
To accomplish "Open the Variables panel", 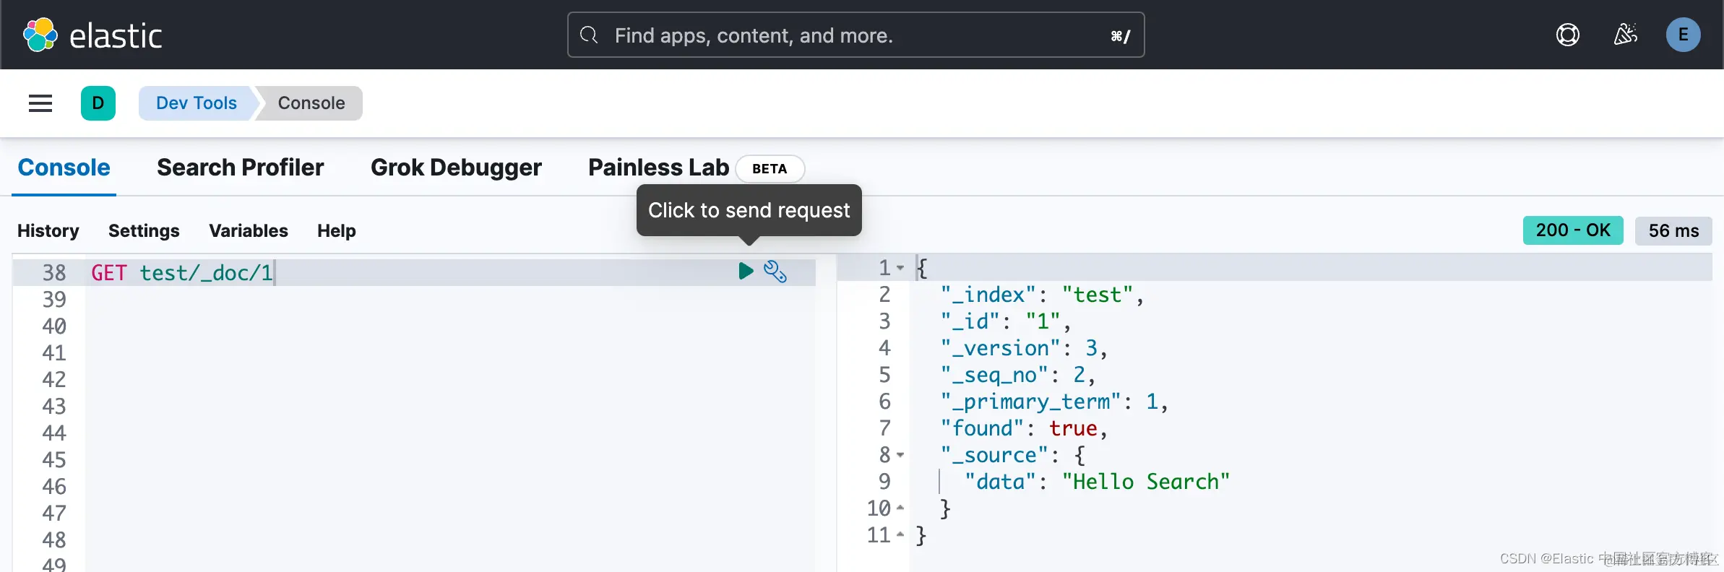I will coord(248,231).
